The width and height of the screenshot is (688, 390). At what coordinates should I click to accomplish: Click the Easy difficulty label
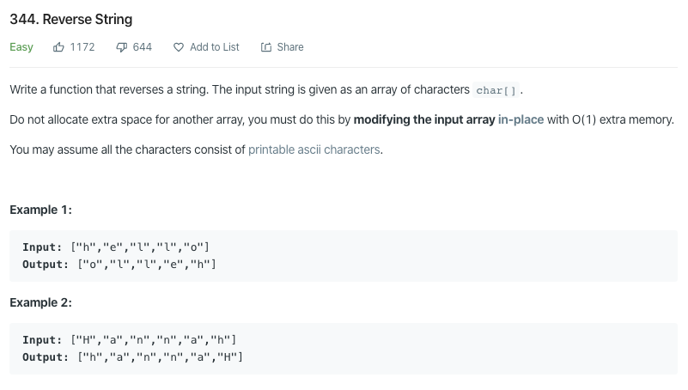pyautogui.click(x=21, y=47)
